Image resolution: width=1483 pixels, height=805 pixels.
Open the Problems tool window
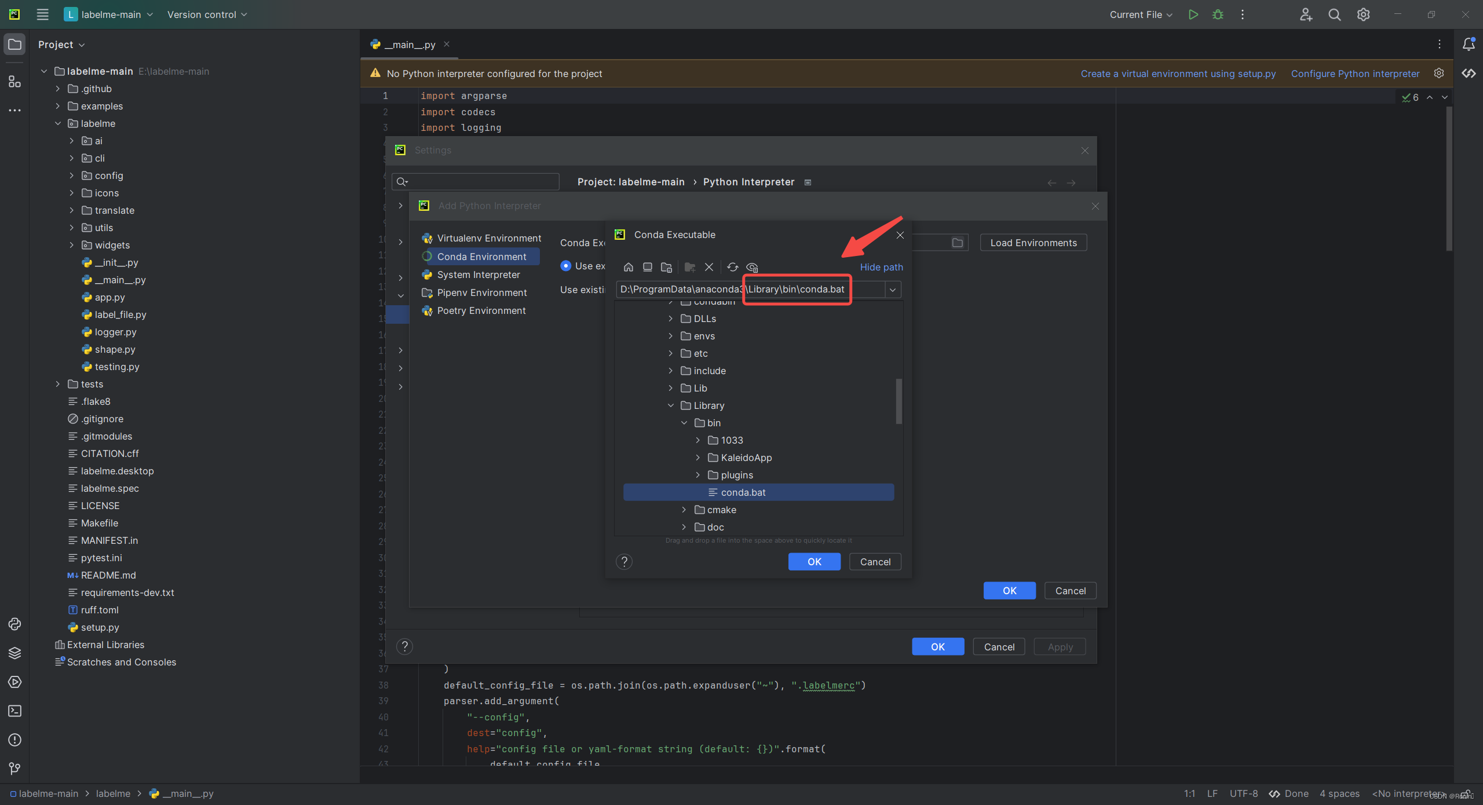[x=14, y=740]
